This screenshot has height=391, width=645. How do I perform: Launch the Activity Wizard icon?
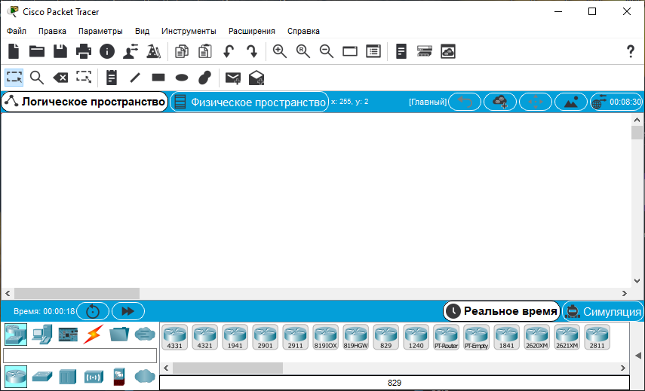[131, 51]
